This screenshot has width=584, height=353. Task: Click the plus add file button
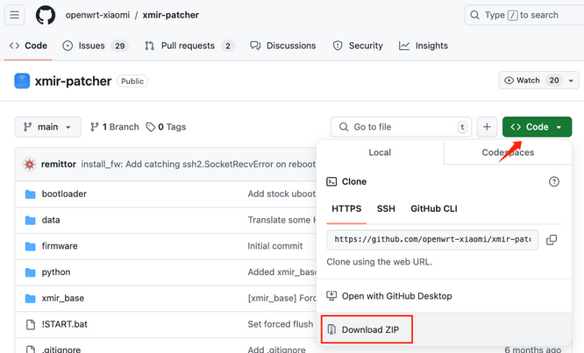(x=487, y=127)
